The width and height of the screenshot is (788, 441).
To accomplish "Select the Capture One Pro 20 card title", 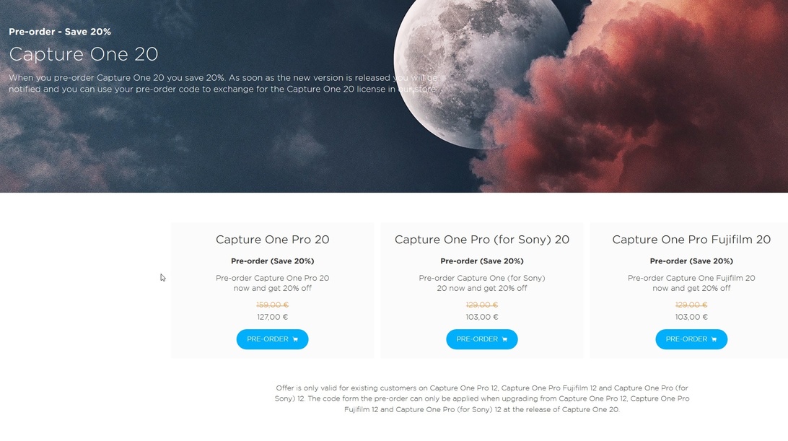I will point(272,240).
